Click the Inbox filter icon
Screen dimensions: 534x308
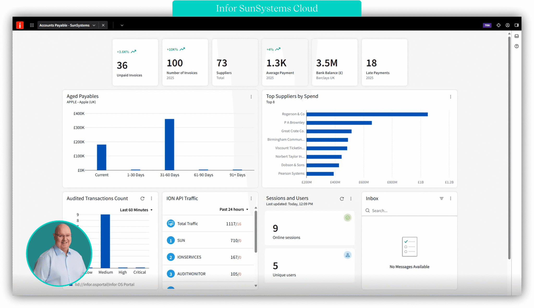click(x=441, y=198)
